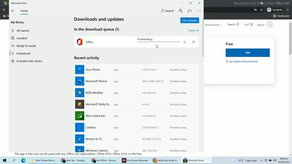Viewport: 292px width, 164px height.
Task: Open the weather widget showing Light rain
Action: click(x=245, y=160)
